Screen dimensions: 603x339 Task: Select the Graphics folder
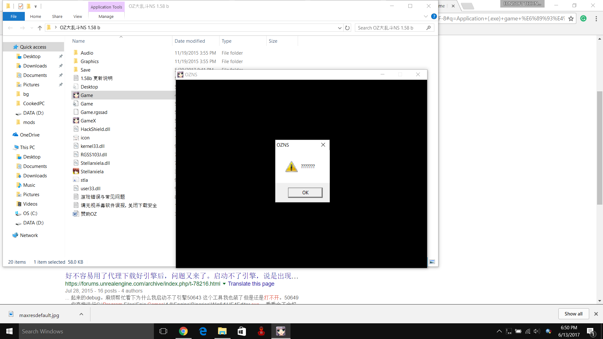(90, 61)
